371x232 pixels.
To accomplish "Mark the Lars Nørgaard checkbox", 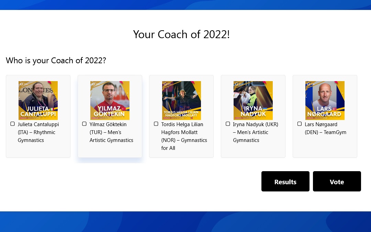I will pos(300,124).
